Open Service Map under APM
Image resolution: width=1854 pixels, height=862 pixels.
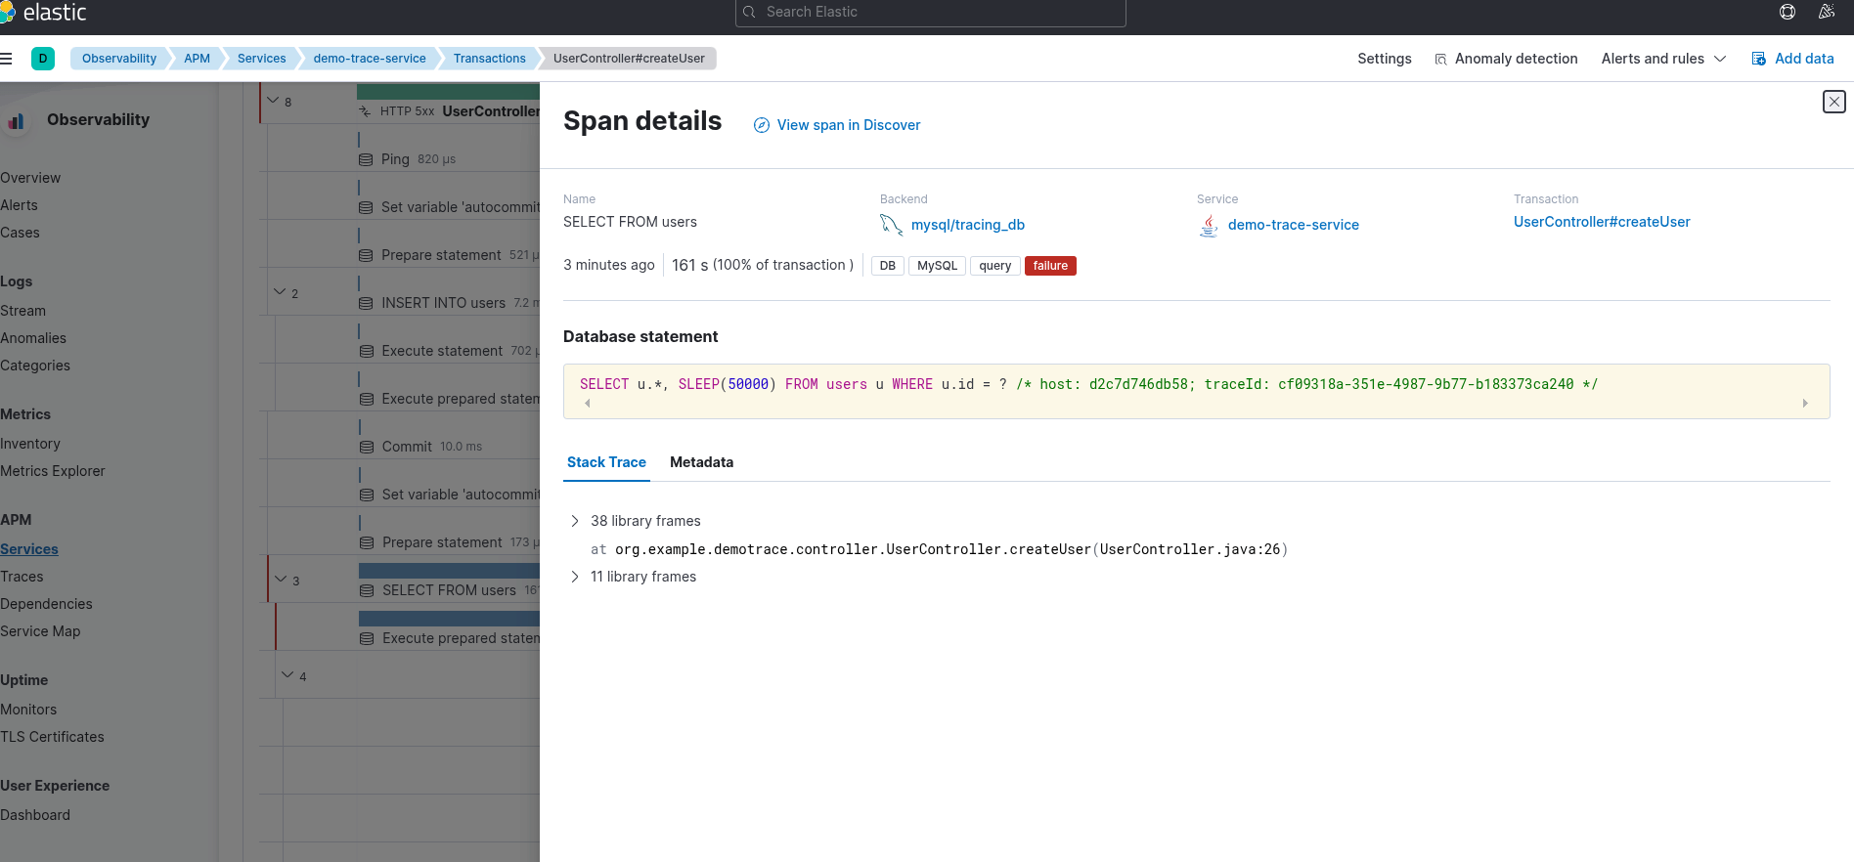pyautogui.click(x=40, y=631)
